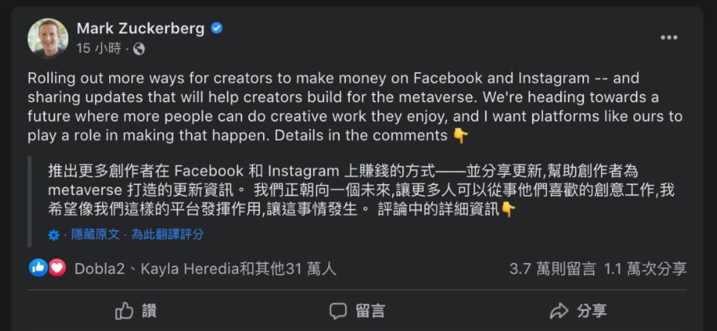
Task: Click the blue verified badge
Action: (x=217, y=29)
